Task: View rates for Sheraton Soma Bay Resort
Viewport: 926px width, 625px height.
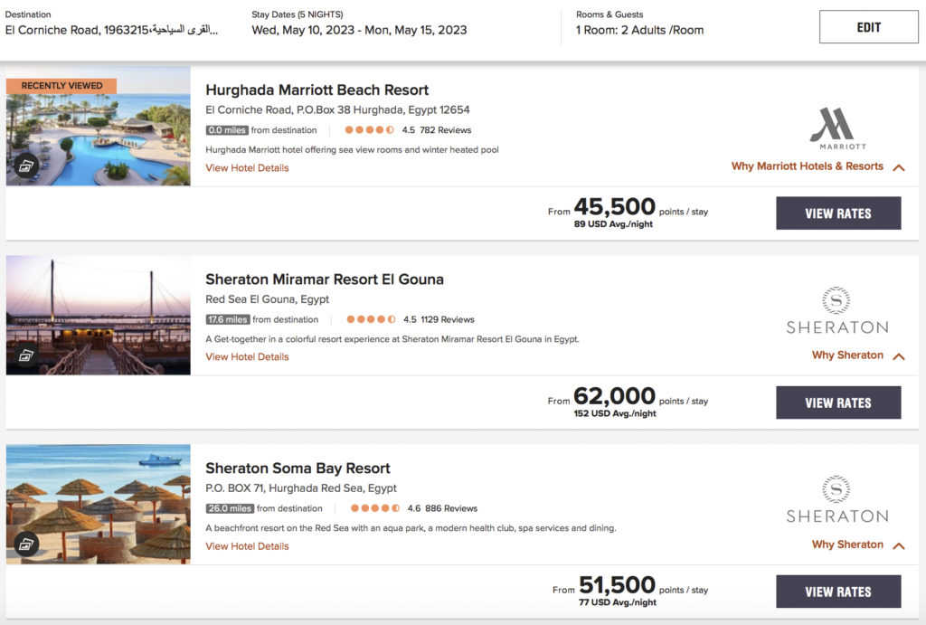Action: [x=838, y=592]
